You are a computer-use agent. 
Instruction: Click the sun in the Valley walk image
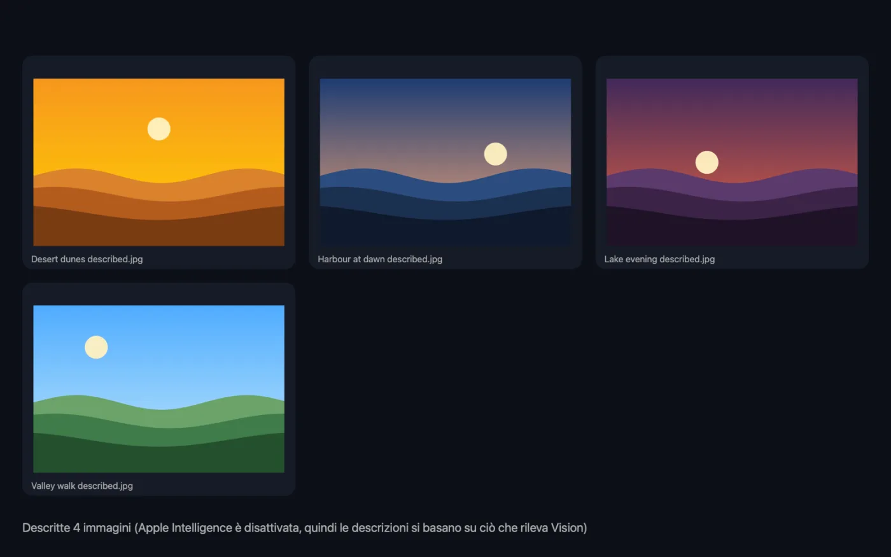(x=96, y=347)
